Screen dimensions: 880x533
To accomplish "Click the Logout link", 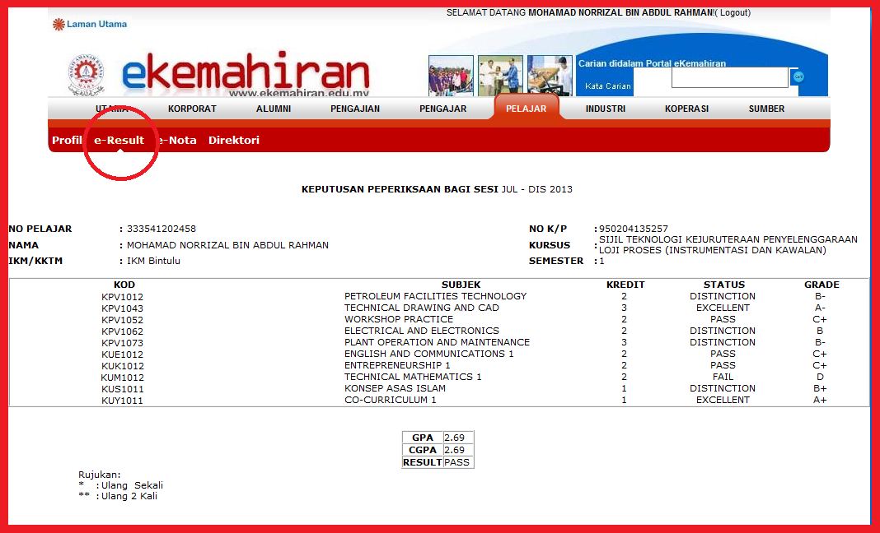I will (734, 12).
